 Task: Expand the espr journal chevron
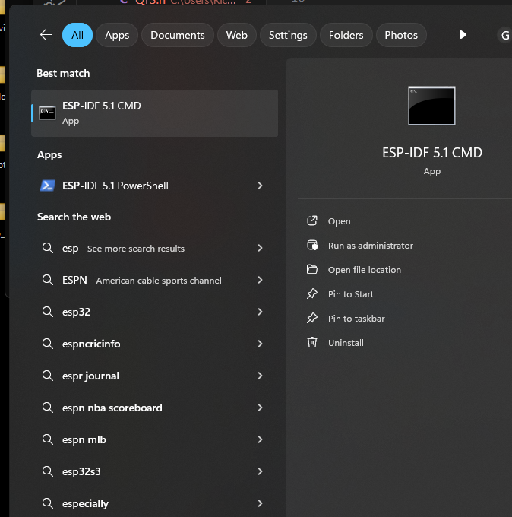coord(261,376)
